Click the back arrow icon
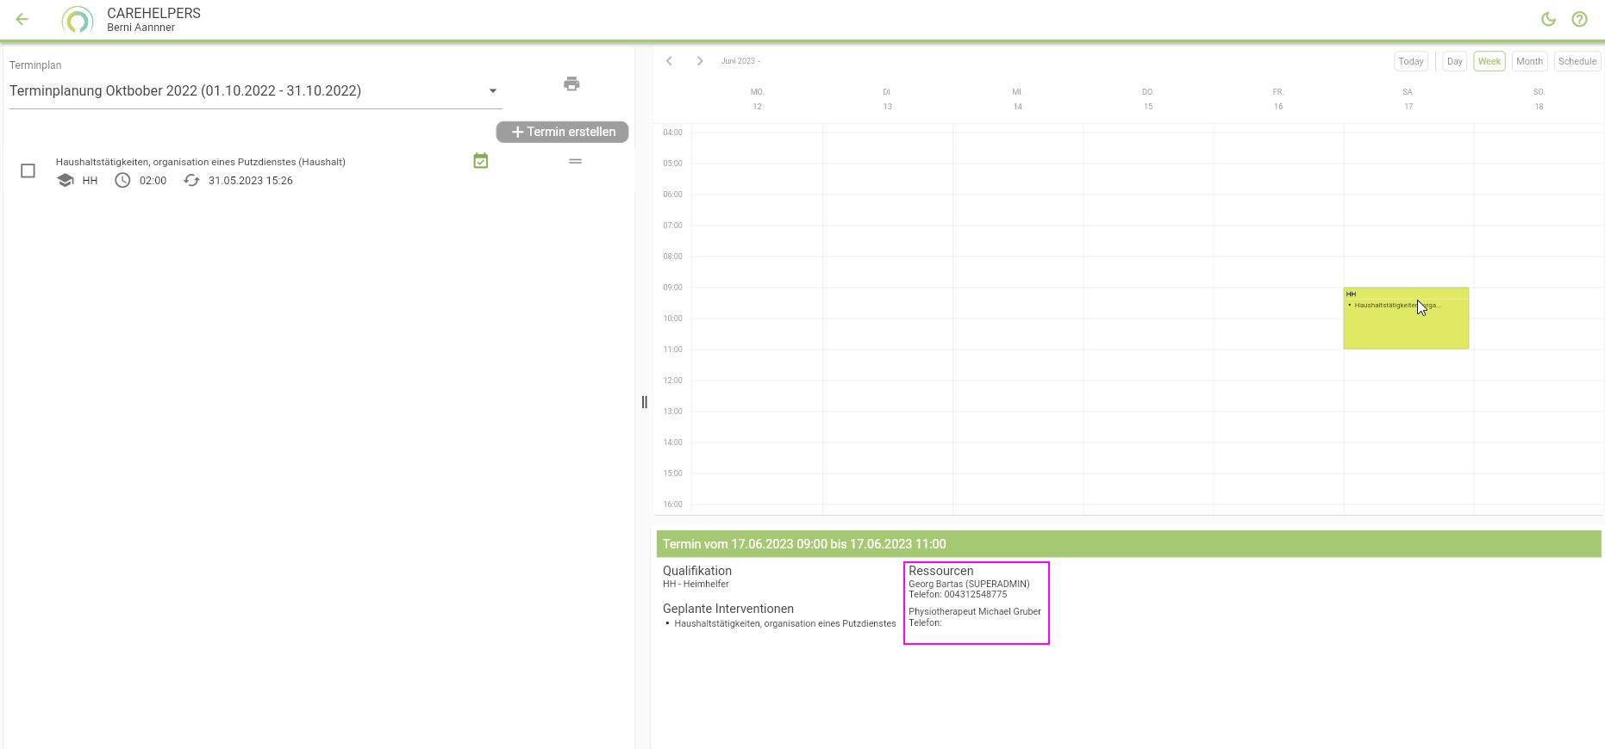This screenshot has width=1605, height=749. click(22, 19)
